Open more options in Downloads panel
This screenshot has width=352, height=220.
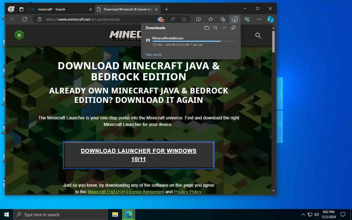(x=224, y=28)
